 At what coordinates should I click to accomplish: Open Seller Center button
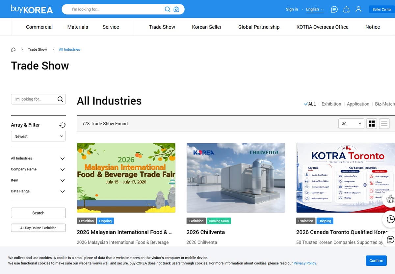(382, 10)
